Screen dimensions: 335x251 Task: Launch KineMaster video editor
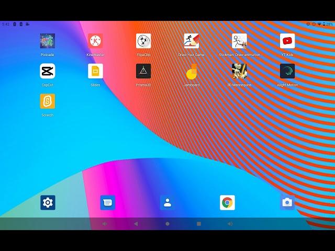(x=95, y=41)
